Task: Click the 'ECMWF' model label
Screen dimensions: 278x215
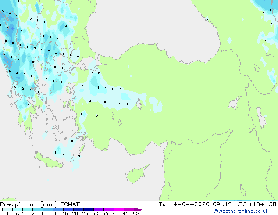Action: 71,204
